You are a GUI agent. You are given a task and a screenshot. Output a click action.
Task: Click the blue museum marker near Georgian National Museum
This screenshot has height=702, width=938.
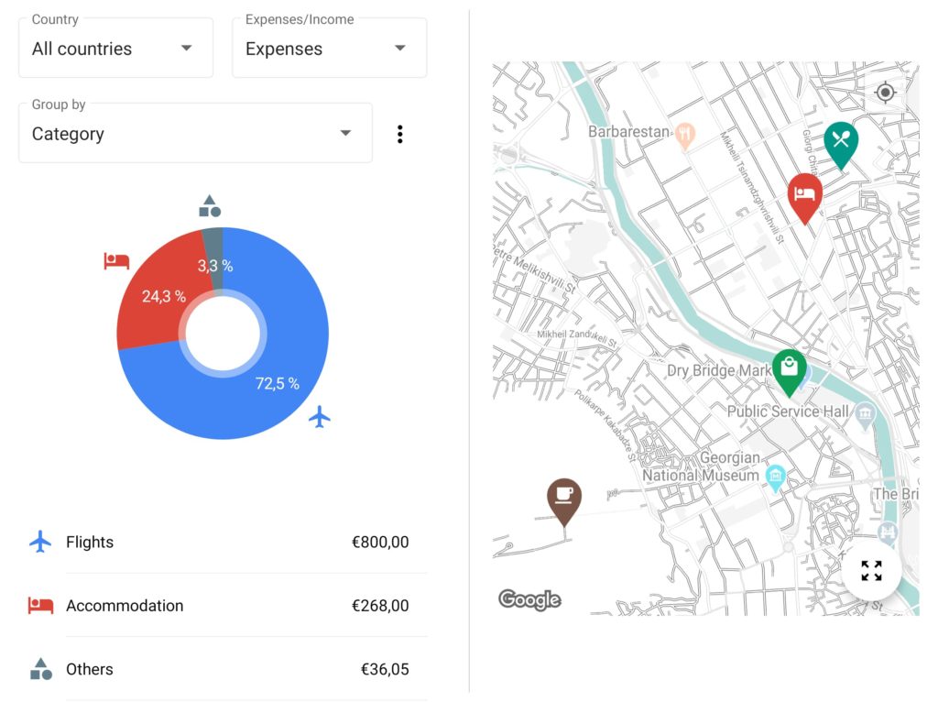pyautogui.click(x=775, y=477)
